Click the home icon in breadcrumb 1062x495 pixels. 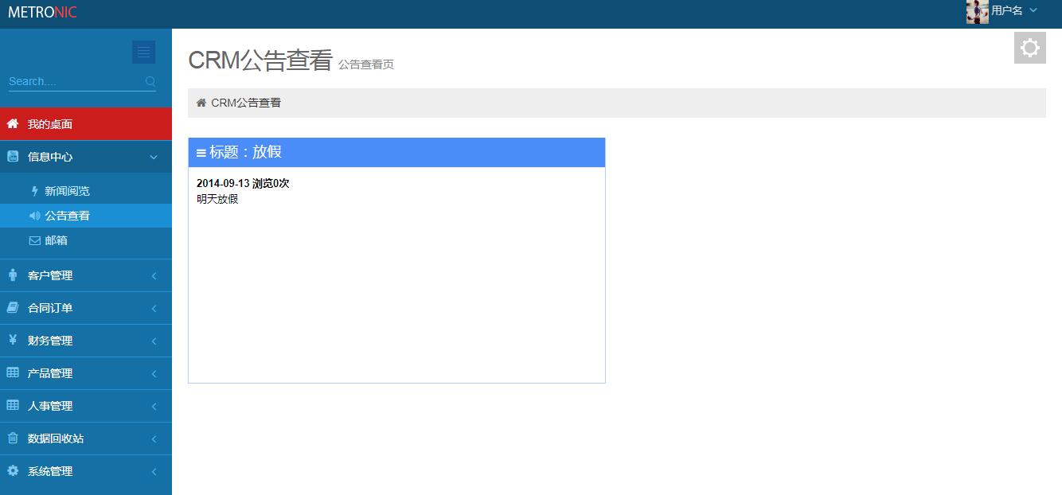[x=201, y=103]
